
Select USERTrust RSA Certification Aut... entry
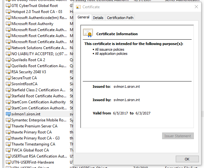[x=39, y=156]
